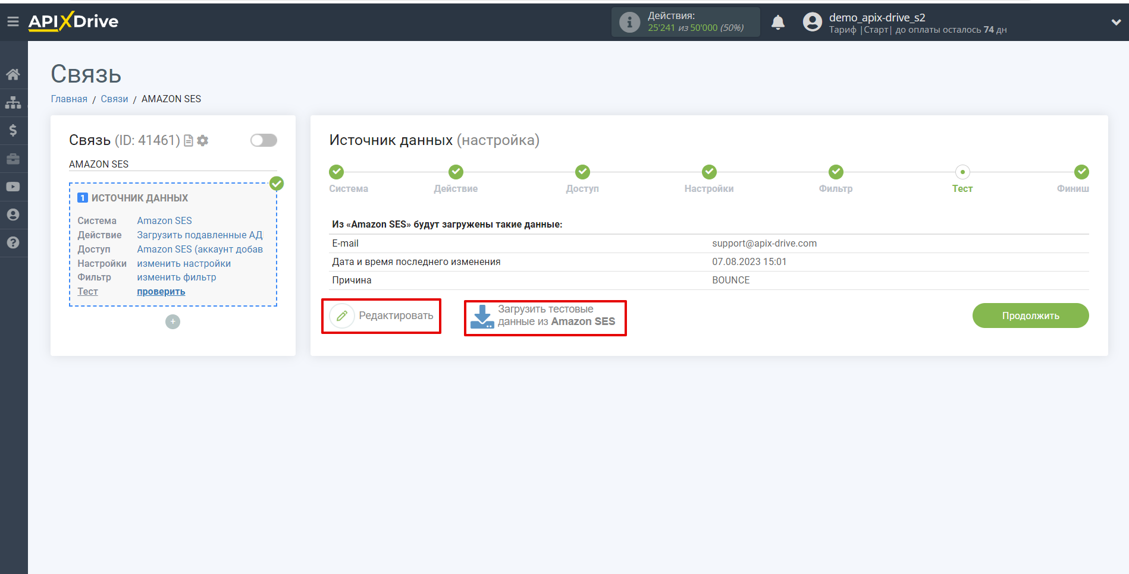
Task: Click the actions info icon
Action: pyautogui.click(x=629, y=22)
